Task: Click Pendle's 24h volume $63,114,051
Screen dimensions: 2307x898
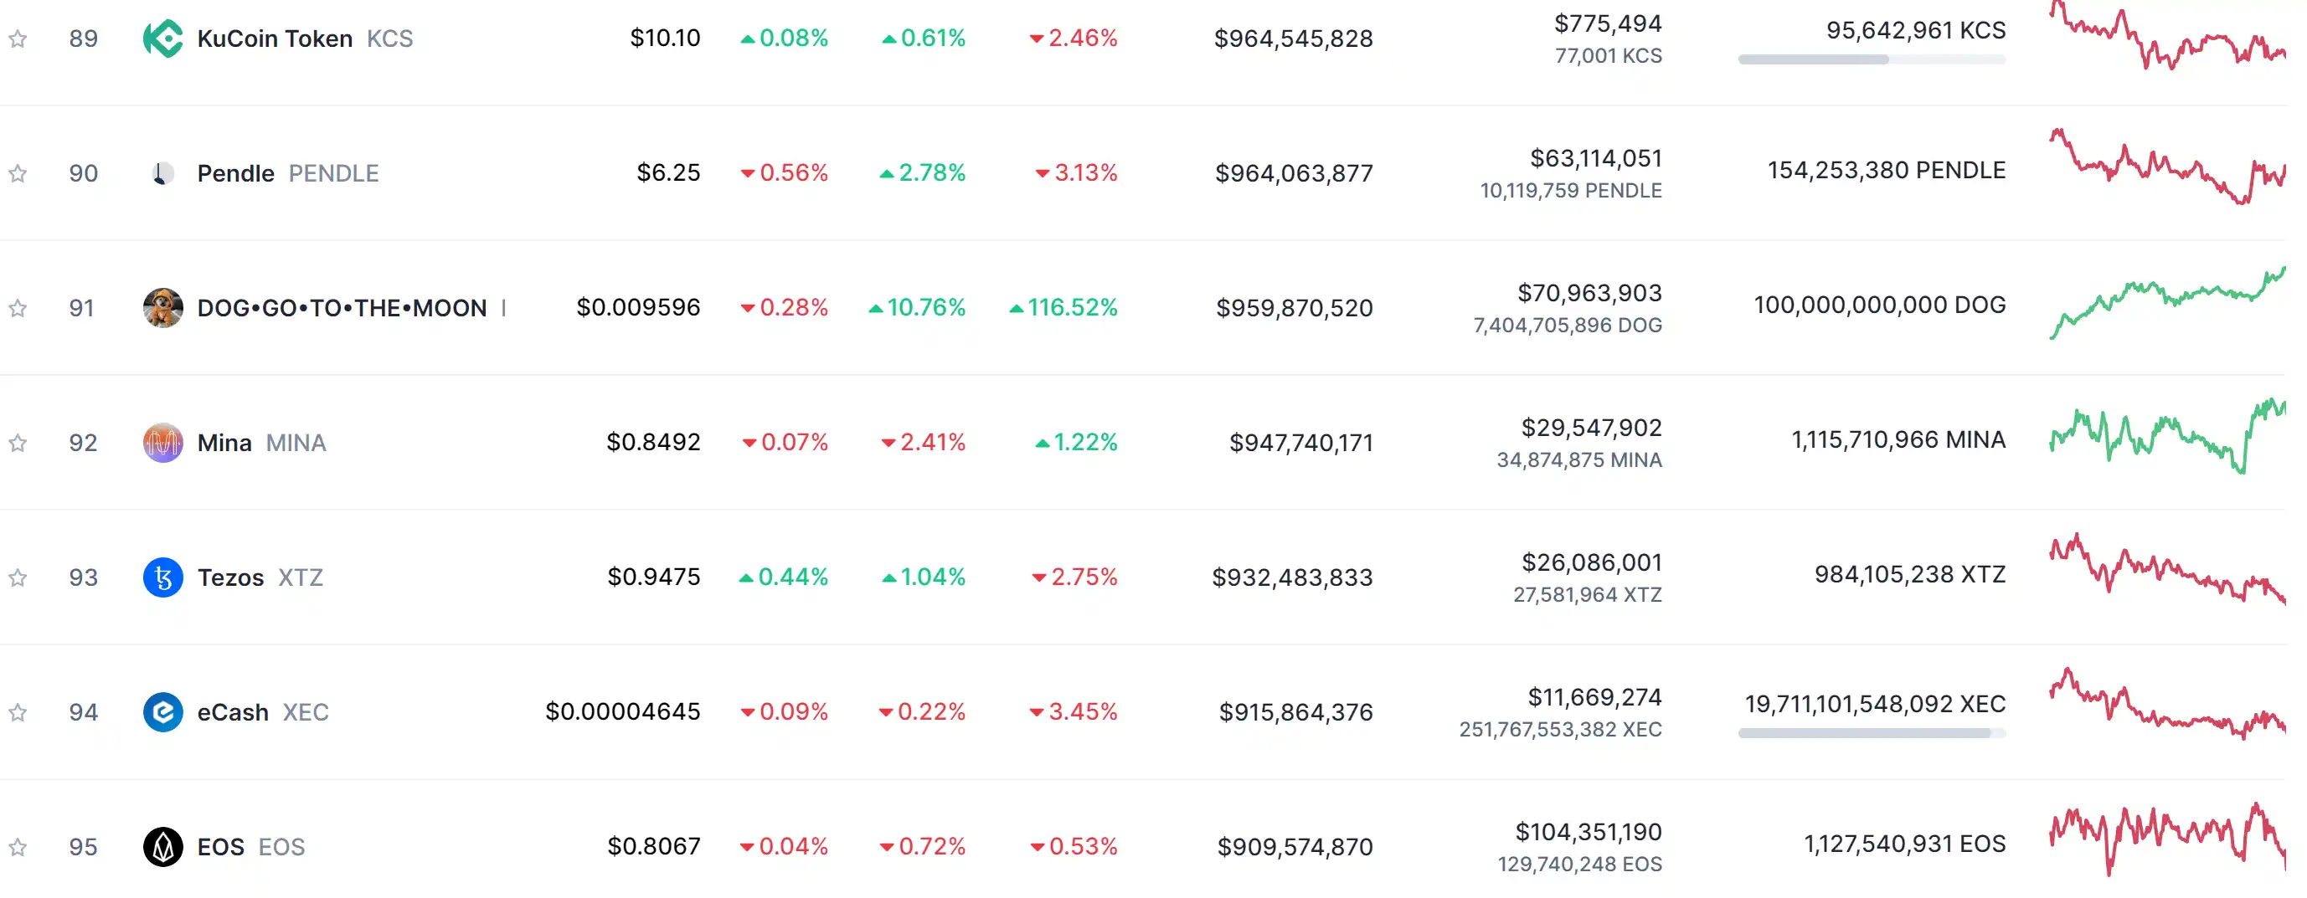Action: [x=1595, y=158]
